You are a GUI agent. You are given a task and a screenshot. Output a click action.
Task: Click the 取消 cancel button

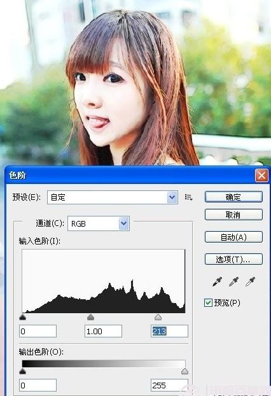coord(233,215)
